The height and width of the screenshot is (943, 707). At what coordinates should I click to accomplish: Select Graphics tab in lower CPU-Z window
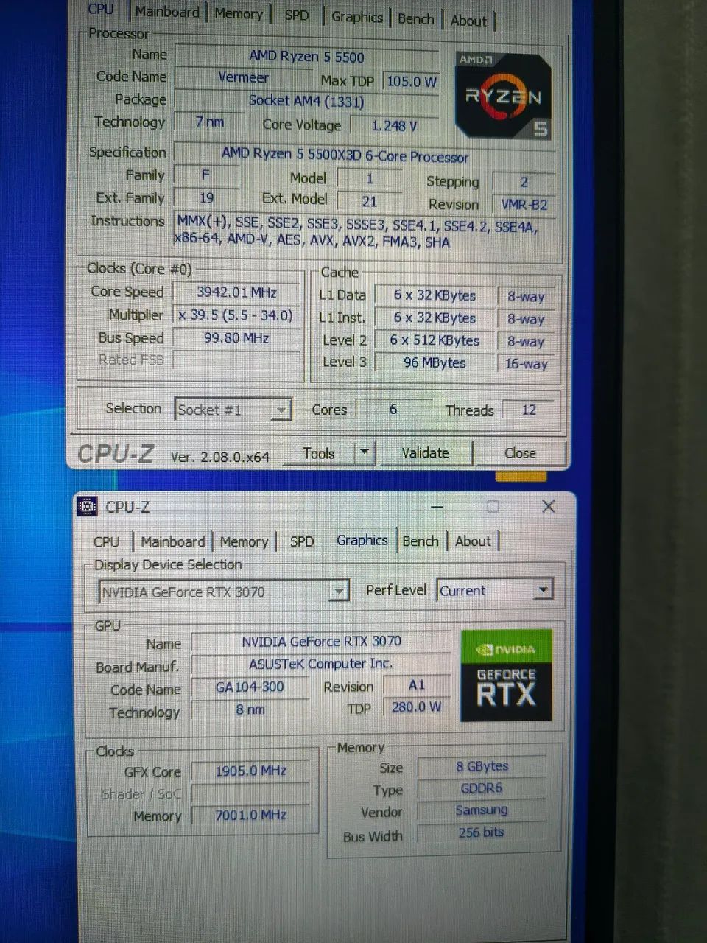pos(362,540)
